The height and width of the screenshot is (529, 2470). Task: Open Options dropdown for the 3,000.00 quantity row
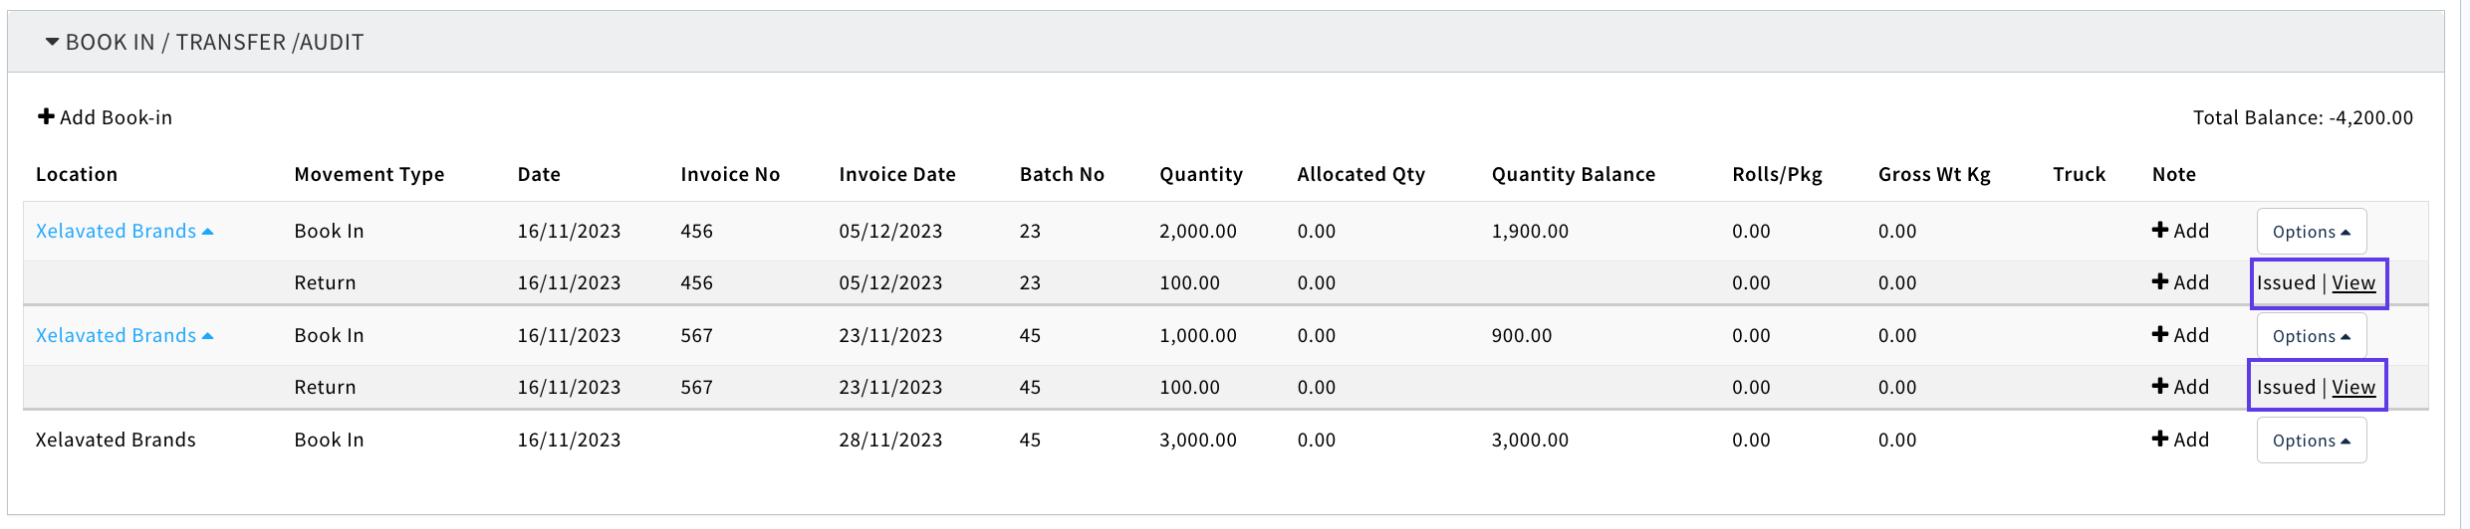(x=2311, y=441)
